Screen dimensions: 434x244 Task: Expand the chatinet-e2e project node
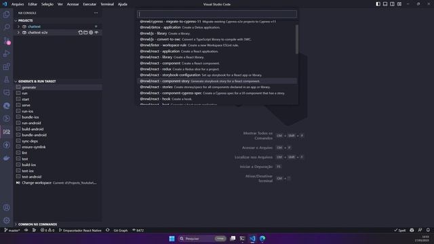point(18,33)
